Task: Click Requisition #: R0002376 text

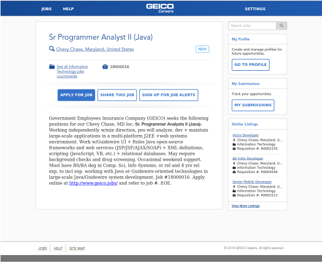Action: click(x=257, y=148)
